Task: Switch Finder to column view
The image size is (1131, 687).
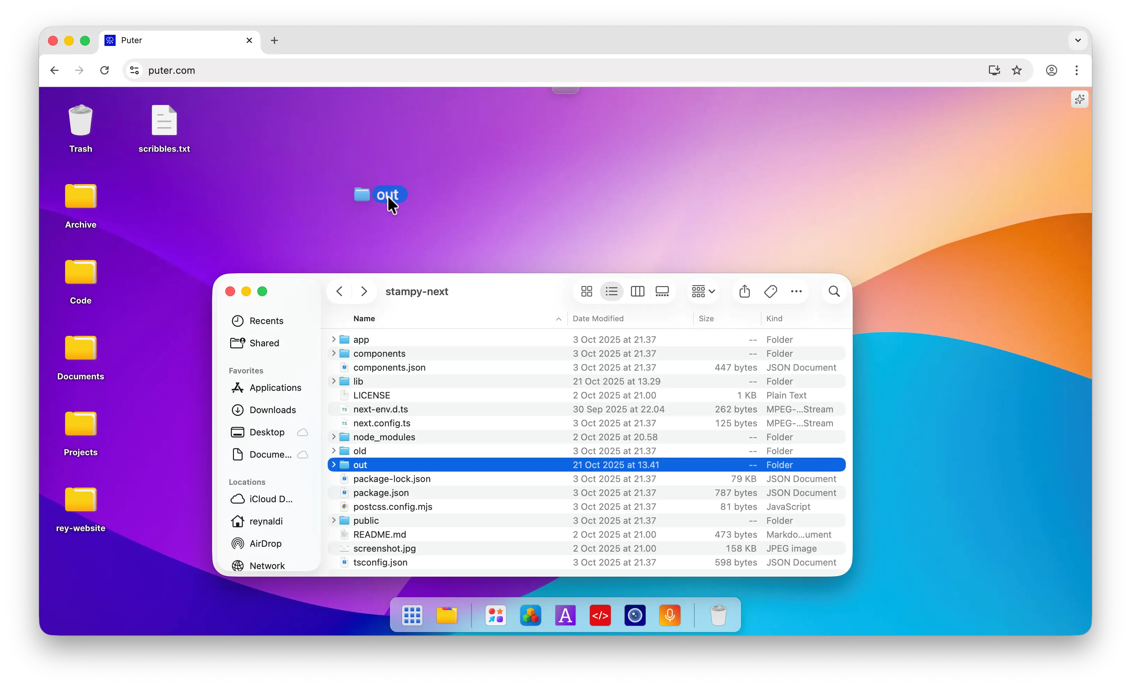Action: pos(637,292)
